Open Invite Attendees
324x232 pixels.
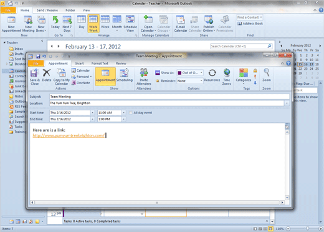point(144,77)
